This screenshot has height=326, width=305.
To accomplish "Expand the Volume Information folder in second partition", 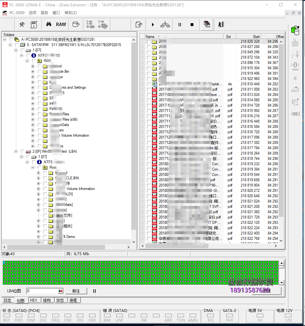I will (38, 189).
